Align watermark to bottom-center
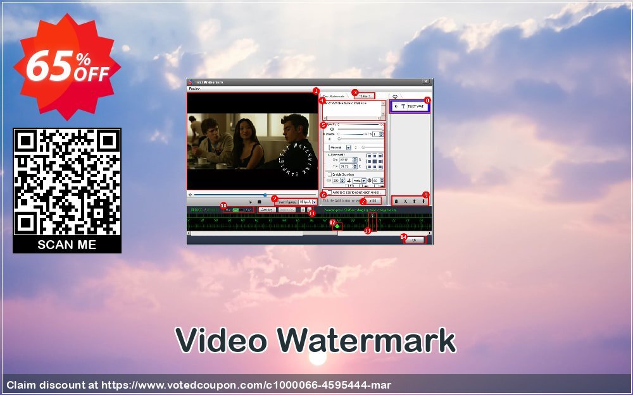The height and width of the screenshot is (395, 633). 375,167
